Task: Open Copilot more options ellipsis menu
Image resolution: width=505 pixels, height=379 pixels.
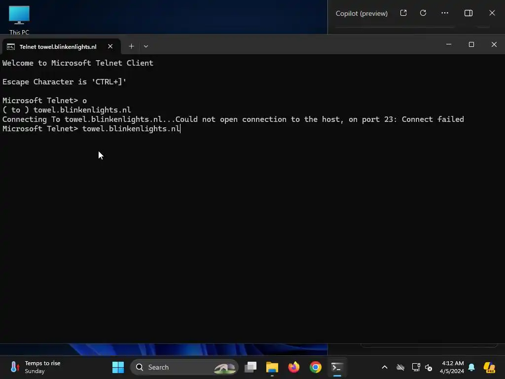Action: (445, 13)
